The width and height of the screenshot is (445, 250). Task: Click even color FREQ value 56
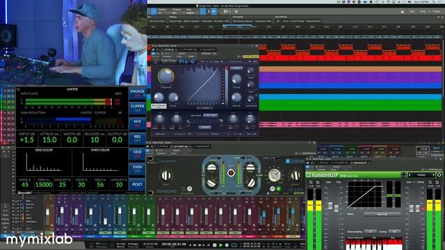tap(100, 185)
